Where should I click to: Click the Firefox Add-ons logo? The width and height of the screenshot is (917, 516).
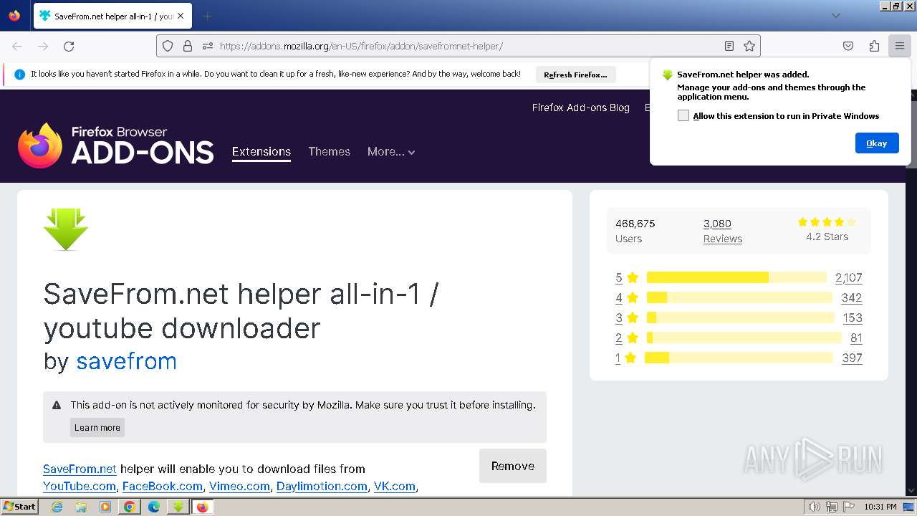(116, 145)
